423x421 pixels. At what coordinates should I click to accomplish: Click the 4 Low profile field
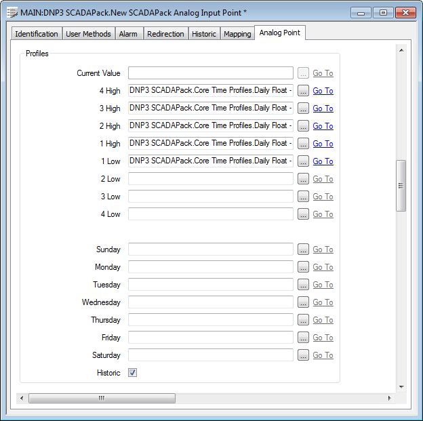coord(211,214)
